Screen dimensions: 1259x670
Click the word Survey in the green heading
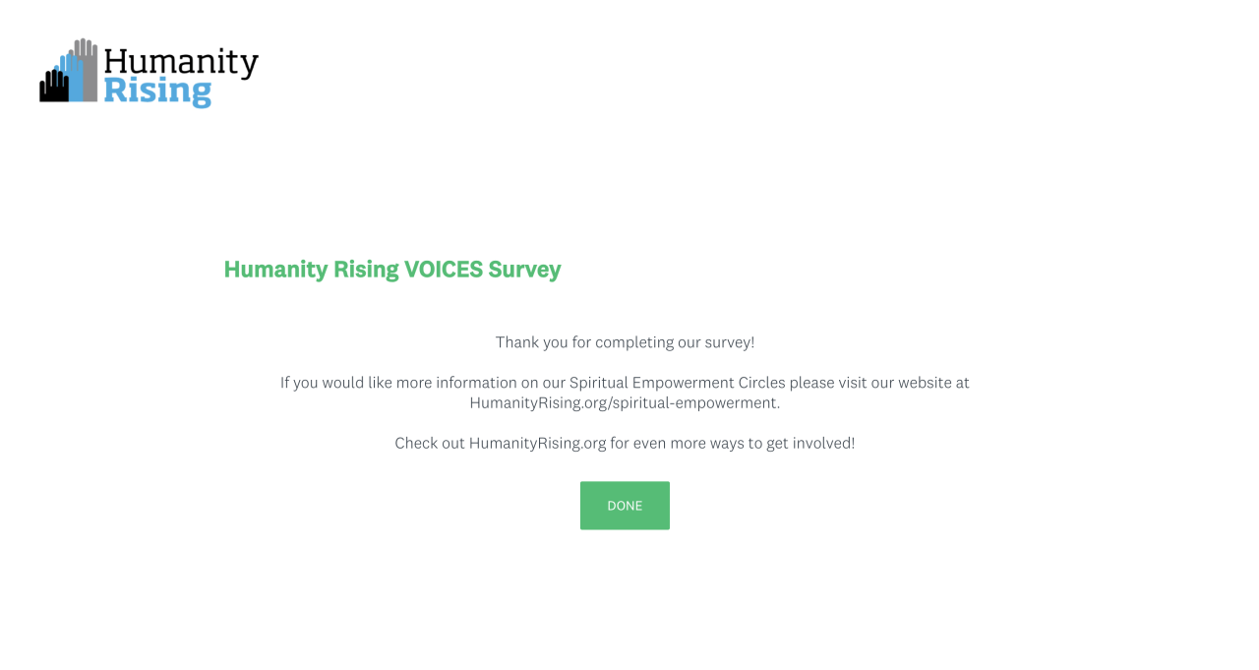pyautogui.click(x=524, y=270)
